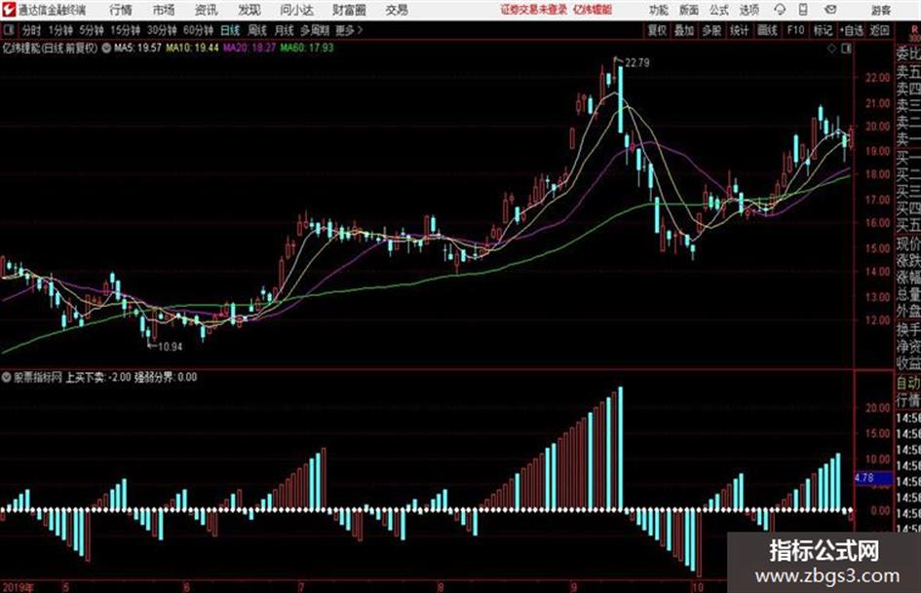Click the 股票指标网 indicator name

click(x=38, y=377)
